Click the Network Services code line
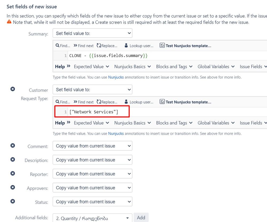The height and width of the screenshot is (222, 267). pos(94,112)
